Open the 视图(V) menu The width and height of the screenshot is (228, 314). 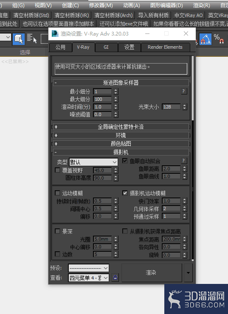tap(43, 5)
